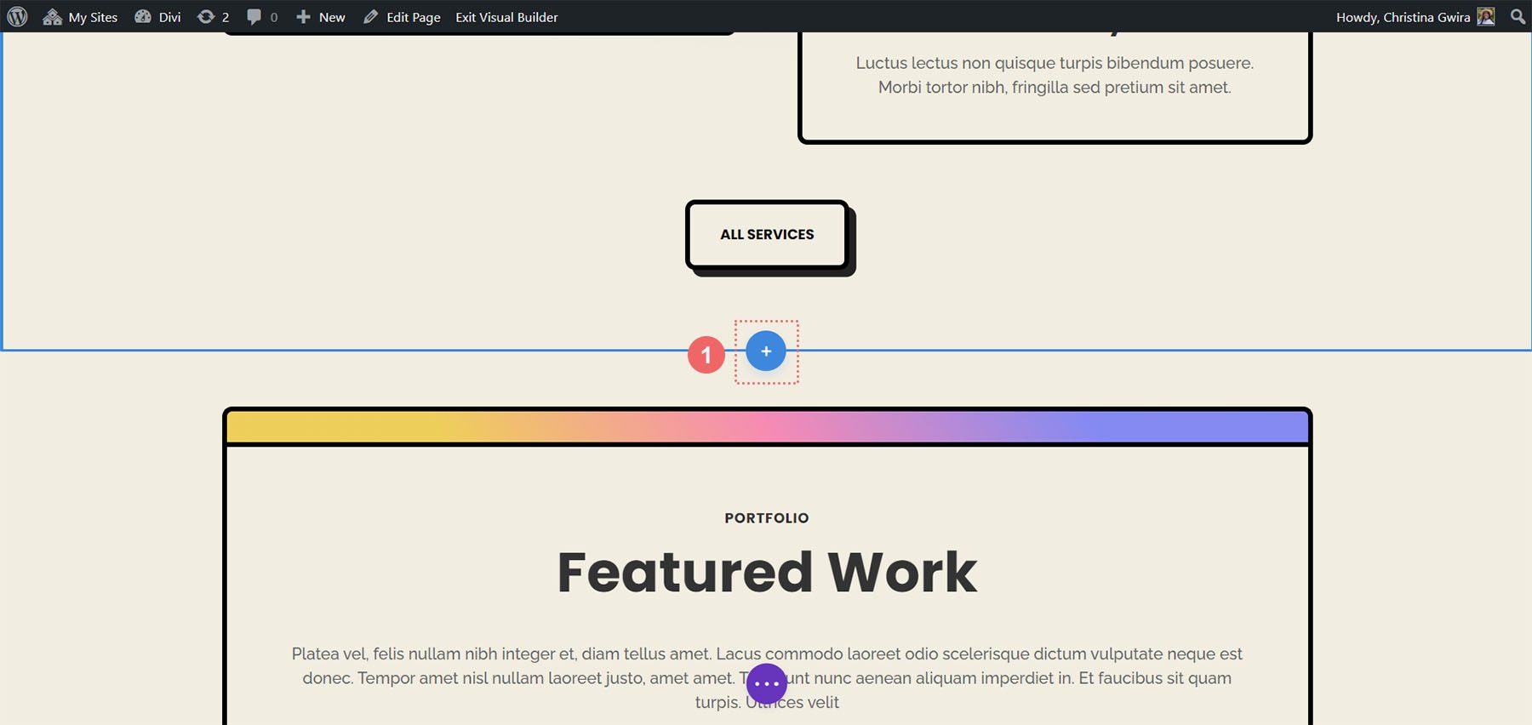Click the New plus icon in admin bar
Screen dimensions: 1532x725
[302, 16]
